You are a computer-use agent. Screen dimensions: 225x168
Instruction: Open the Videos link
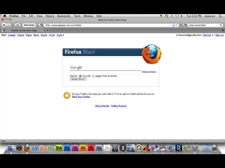tap(20, 35)
